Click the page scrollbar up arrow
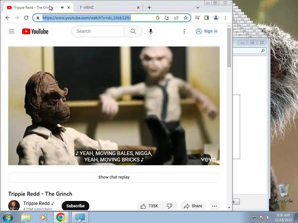The width and height of the screenshot is (298, 223). coord(229,26)
